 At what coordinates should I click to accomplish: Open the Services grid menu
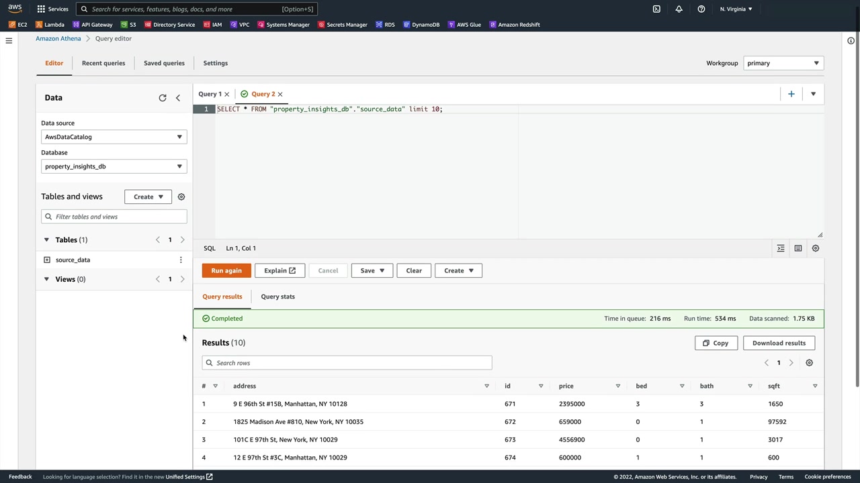coord(52,9)
